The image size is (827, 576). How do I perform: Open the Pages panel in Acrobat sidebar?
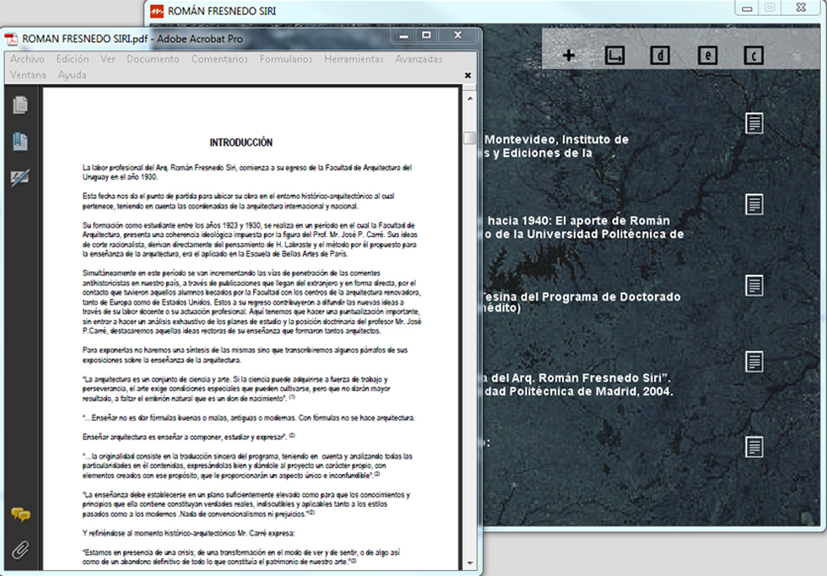point(20,105)
